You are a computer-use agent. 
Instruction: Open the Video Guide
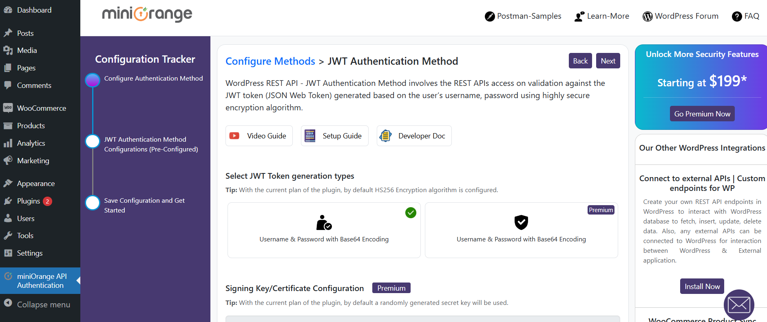click(x=259, y=136)
